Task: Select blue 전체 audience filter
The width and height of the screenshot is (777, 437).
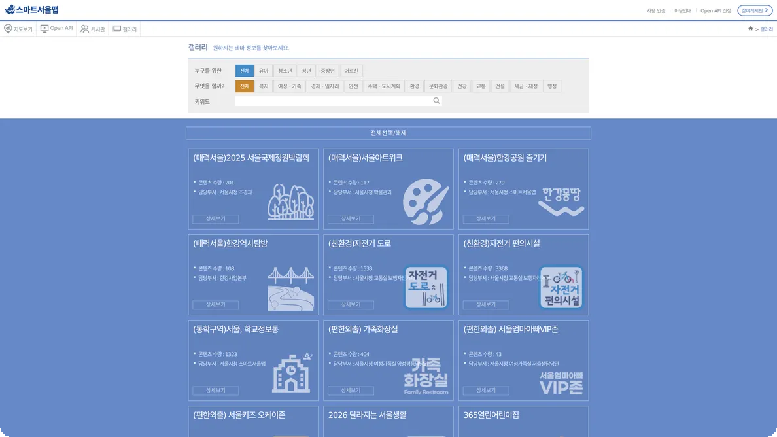Action: tap(245, 71)
